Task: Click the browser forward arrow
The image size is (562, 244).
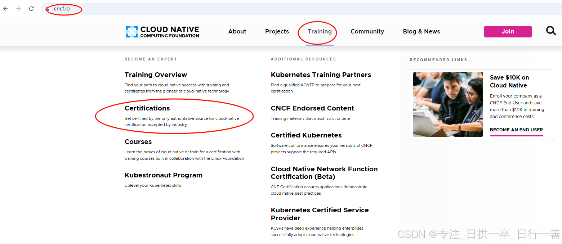Action: pos(18,9)
